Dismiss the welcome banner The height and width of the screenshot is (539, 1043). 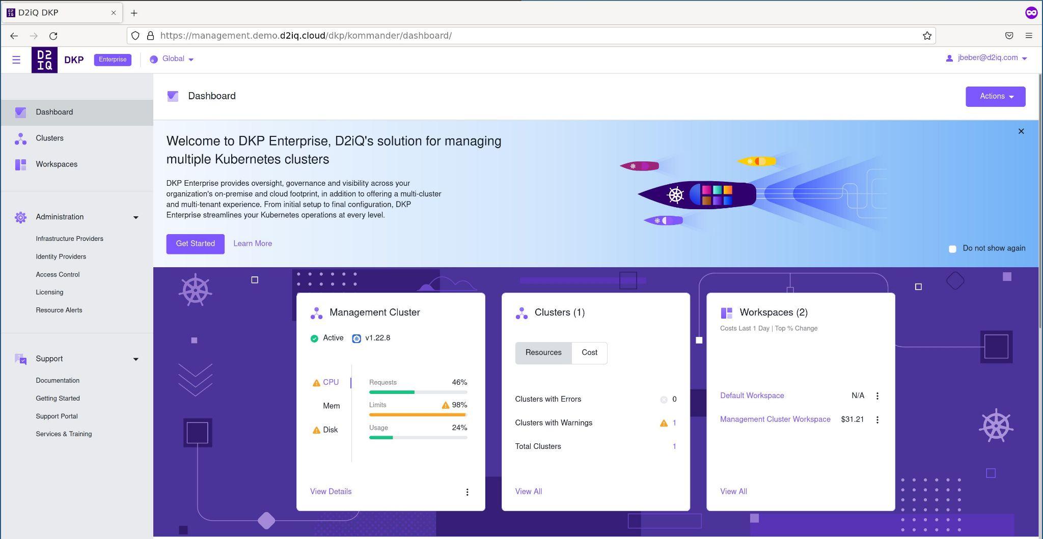(1021, 131)
